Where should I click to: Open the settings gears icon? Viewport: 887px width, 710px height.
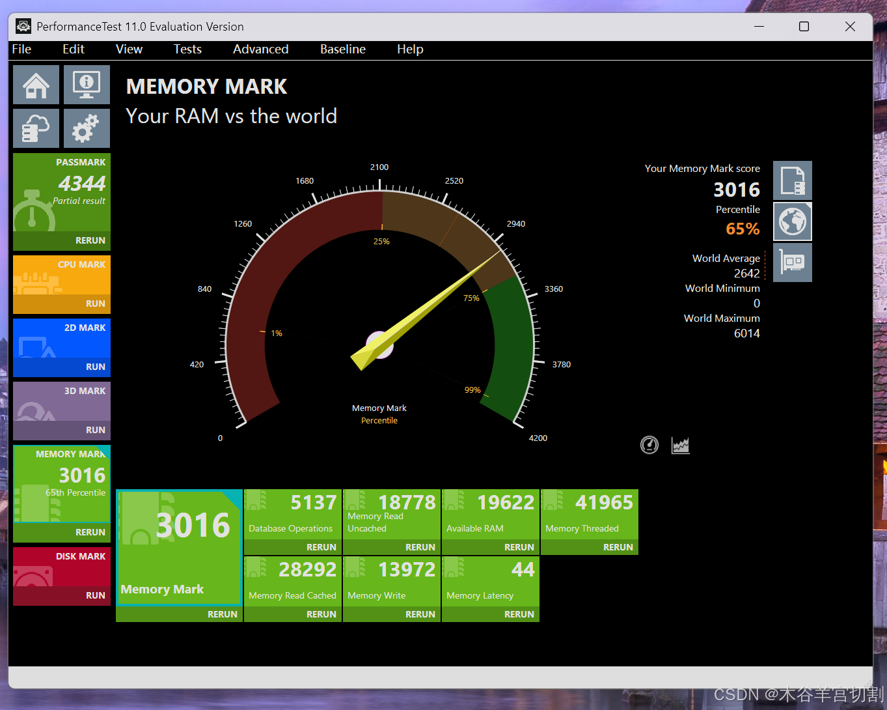pos(87,128)
